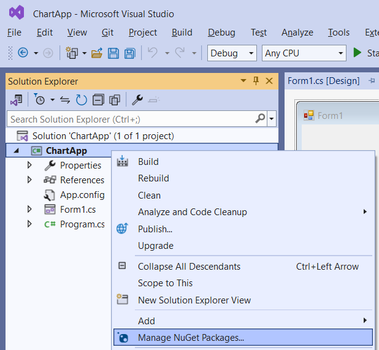
Task: Click the Preview Selected Items icon
Action: pos(154,100)
